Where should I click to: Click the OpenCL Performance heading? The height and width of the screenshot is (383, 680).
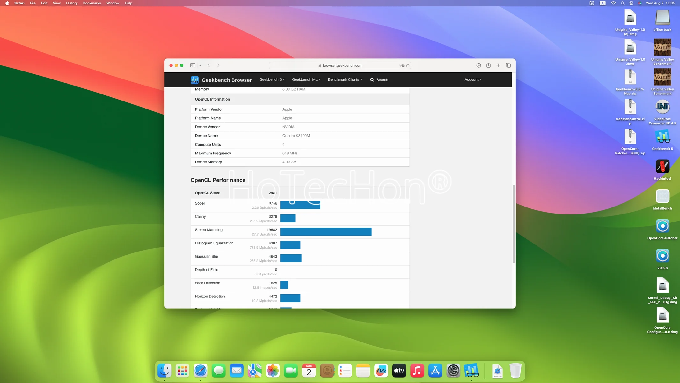(x=218, y=180)
